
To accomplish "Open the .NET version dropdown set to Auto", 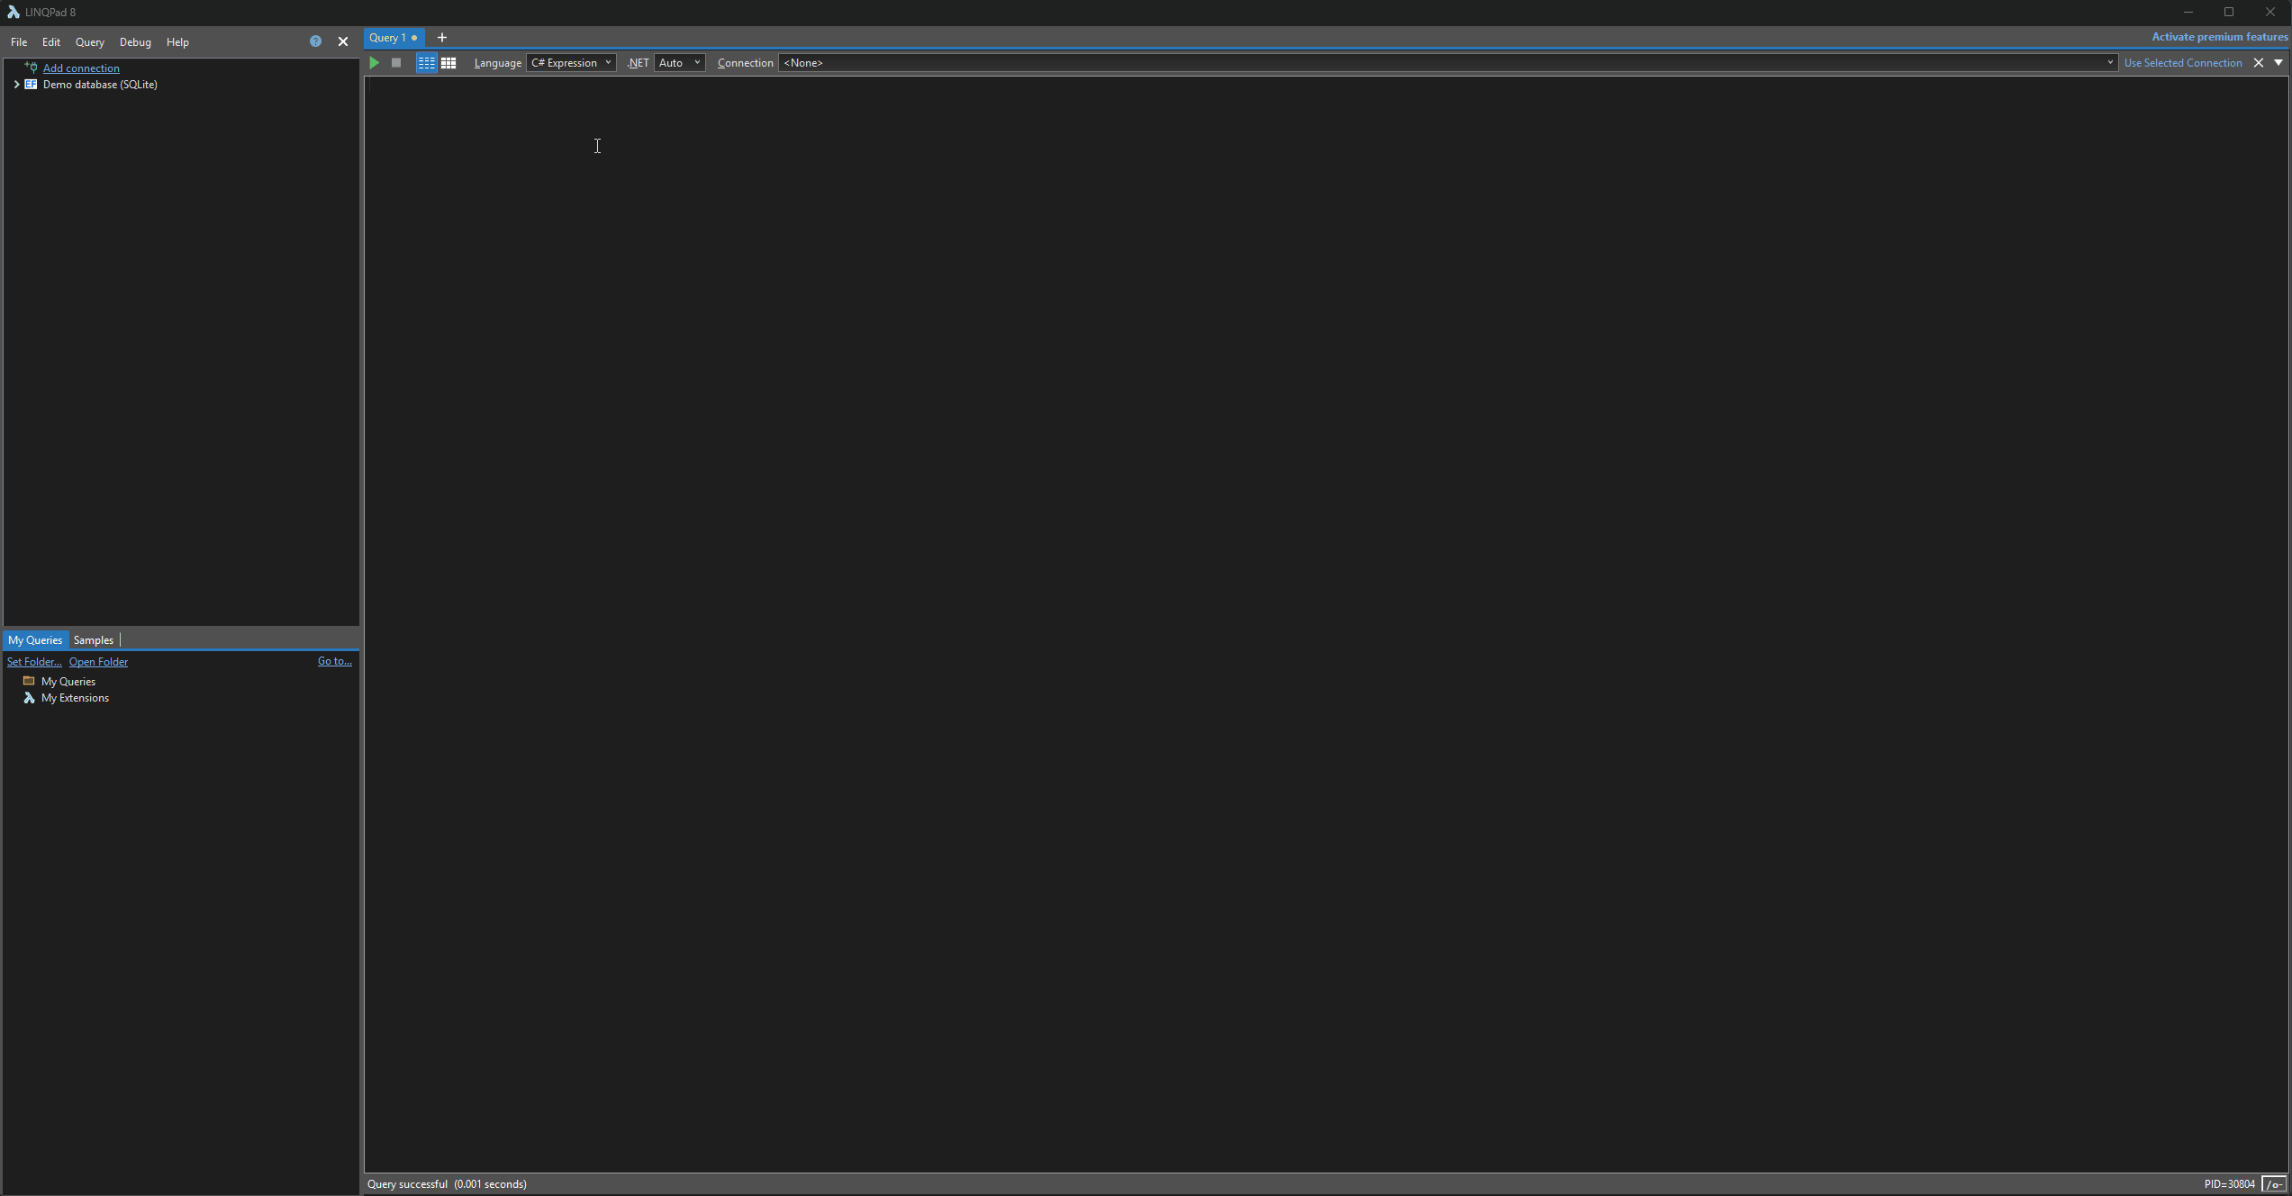I will [679, 63].
